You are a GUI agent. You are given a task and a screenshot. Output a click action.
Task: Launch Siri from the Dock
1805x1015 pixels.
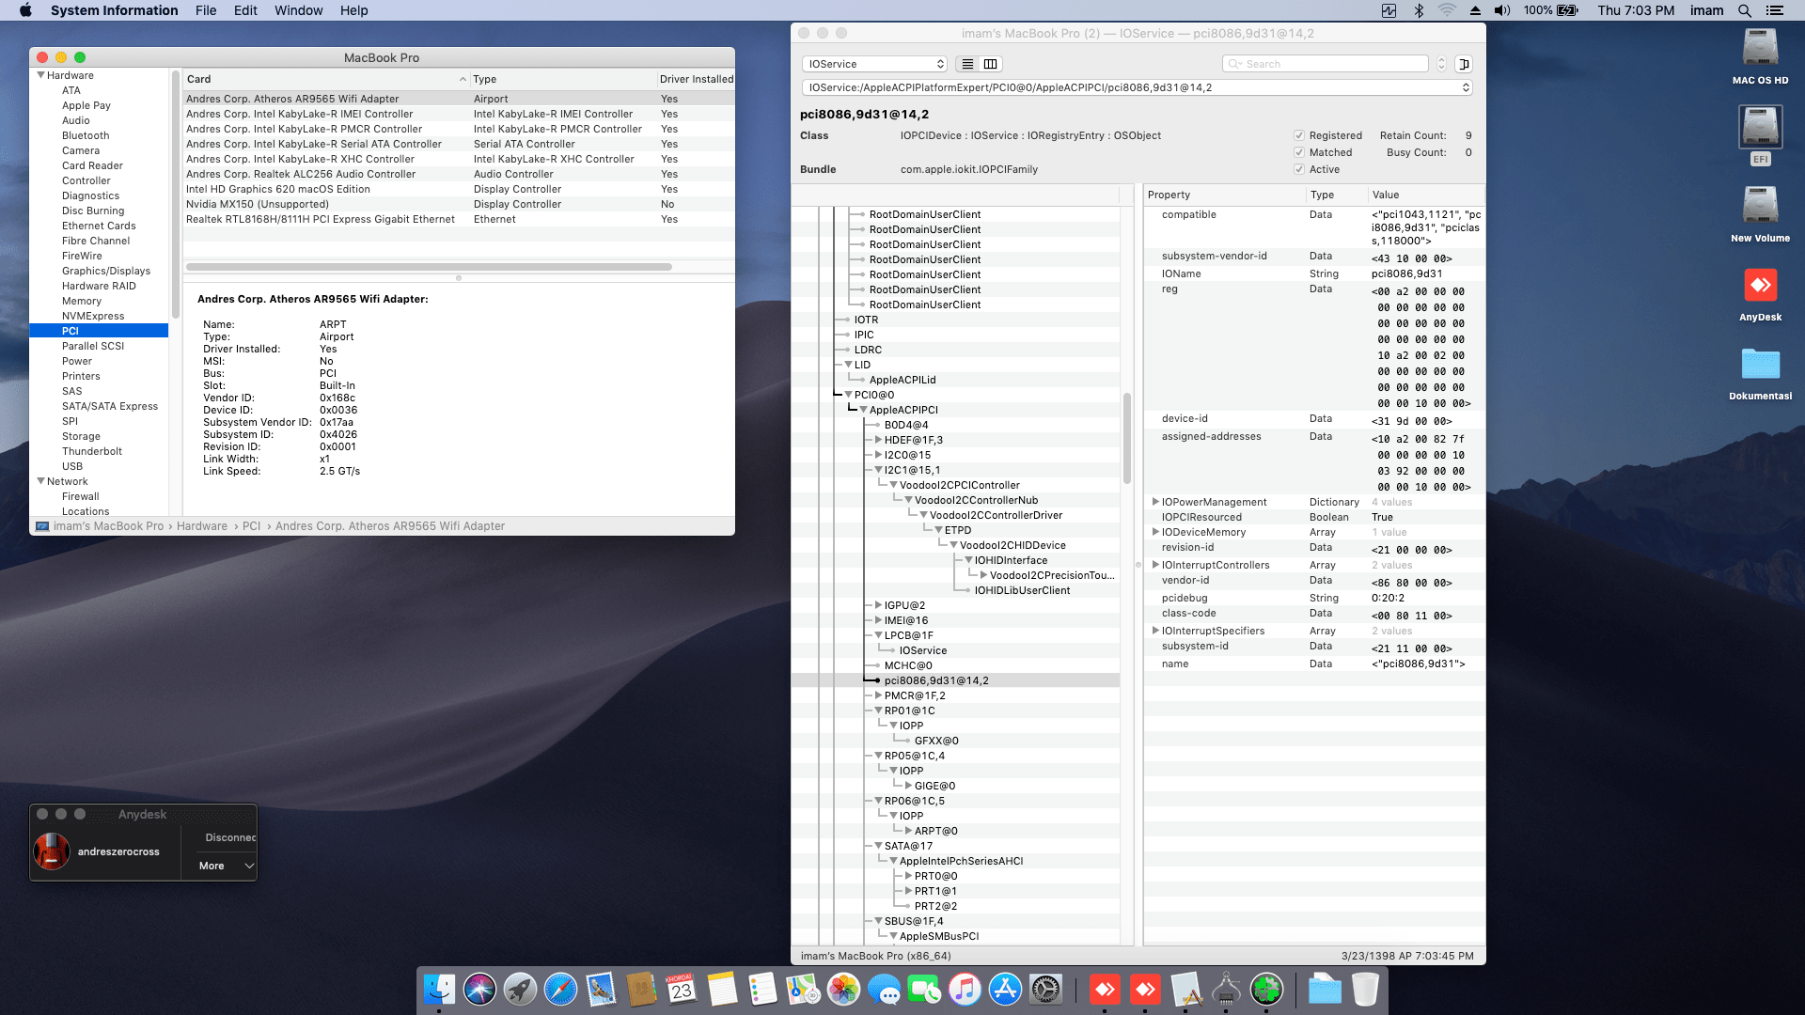[479, 989]
